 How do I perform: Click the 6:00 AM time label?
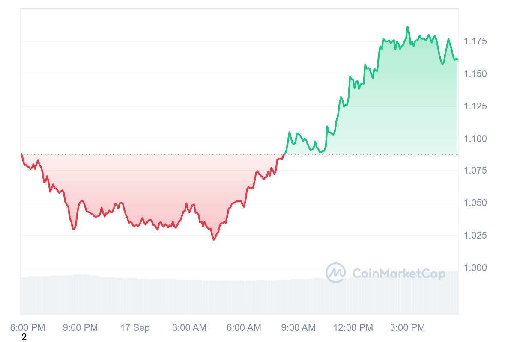[x=243, y=328]
